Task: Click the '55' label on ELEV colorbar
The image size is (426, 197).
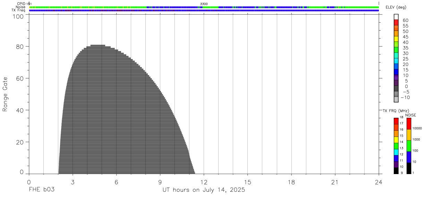Action: pyautogui.click(x=405, y=26)
